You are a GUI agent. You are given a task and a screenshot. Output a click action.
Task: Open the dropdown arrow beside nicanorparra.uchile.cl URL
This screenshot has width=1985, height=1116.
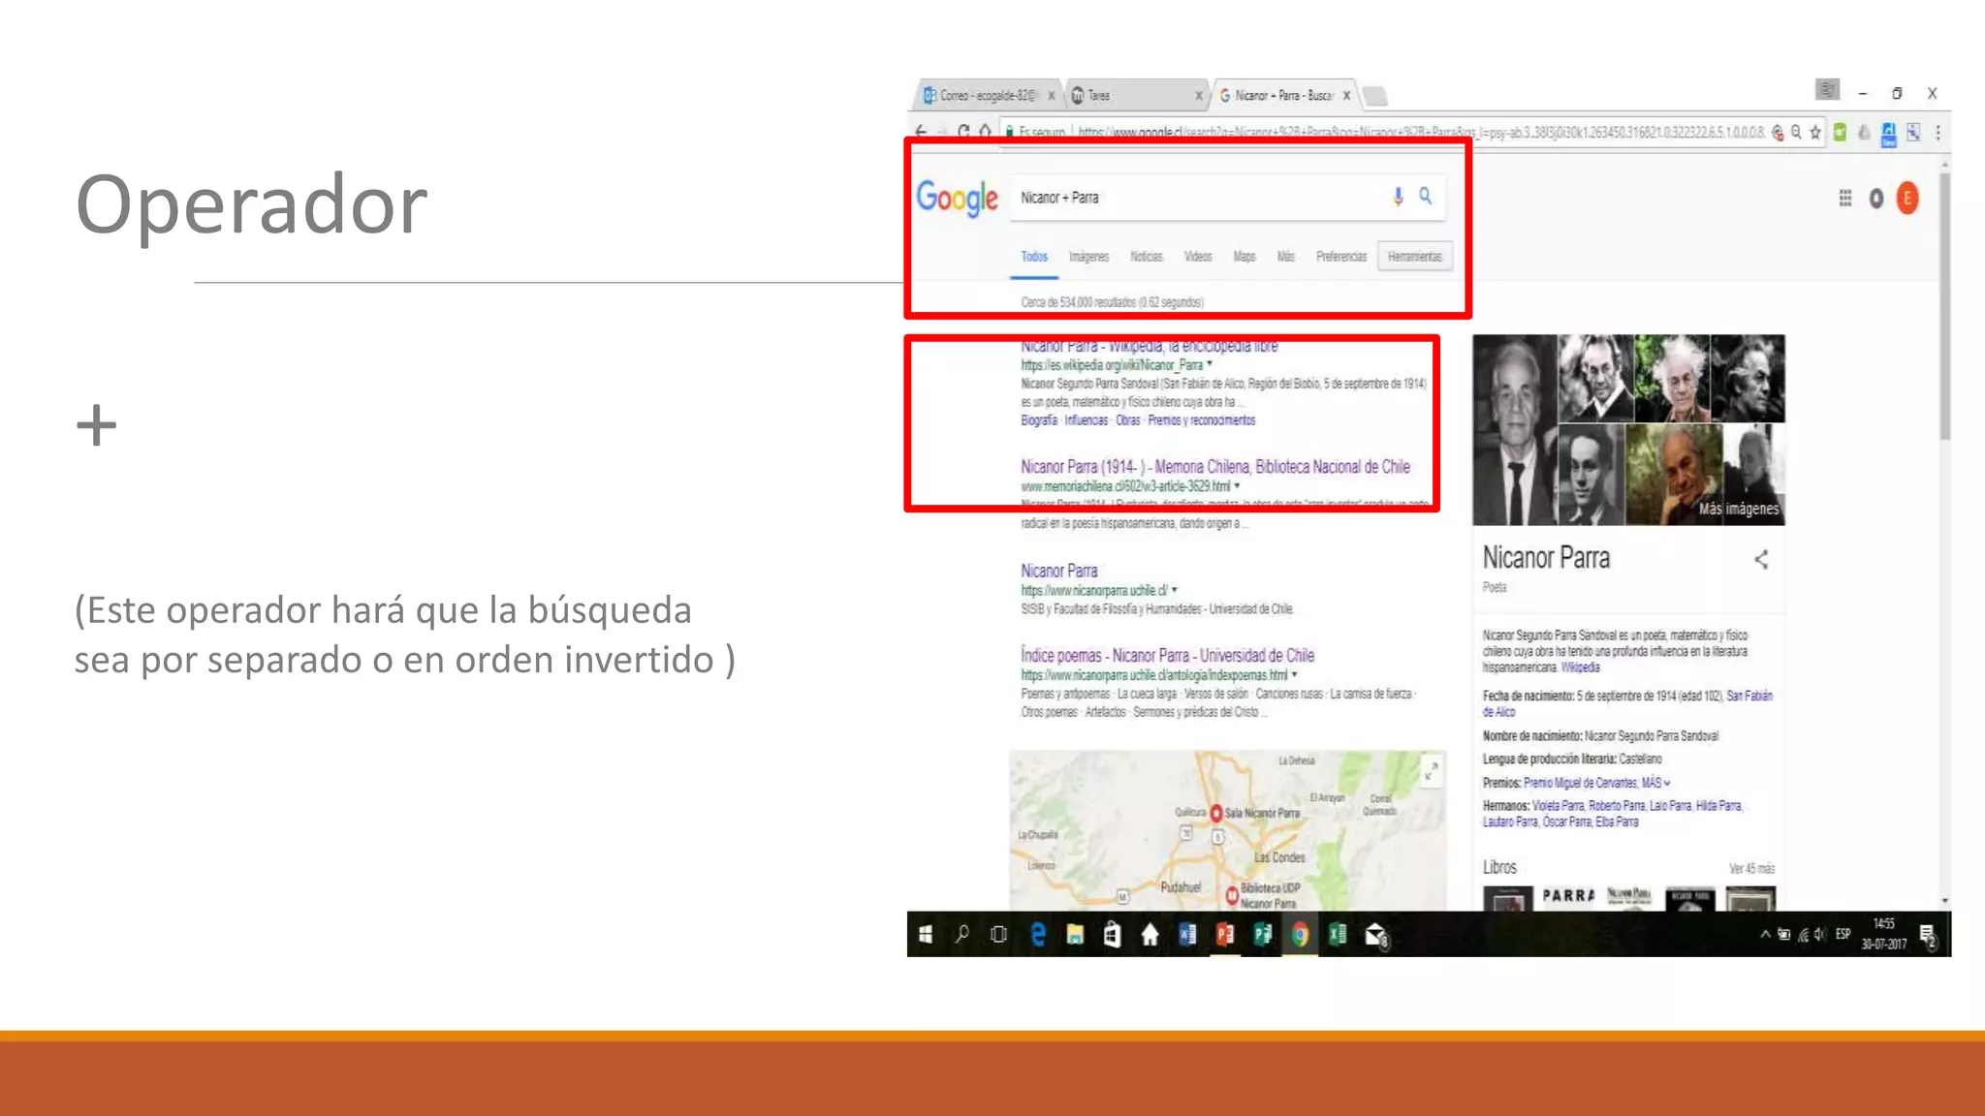pyautogui.click(x=1175, y=590)
